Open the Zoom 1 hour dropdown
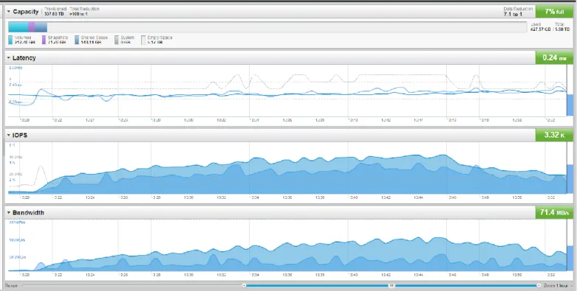The width and height of the screenshot is (577, 291). (x=558, y=286)
